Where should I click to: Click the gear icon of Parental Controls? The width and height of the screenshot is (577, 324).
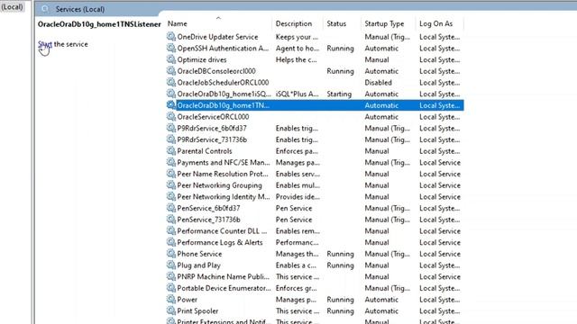tap(170, 150)
